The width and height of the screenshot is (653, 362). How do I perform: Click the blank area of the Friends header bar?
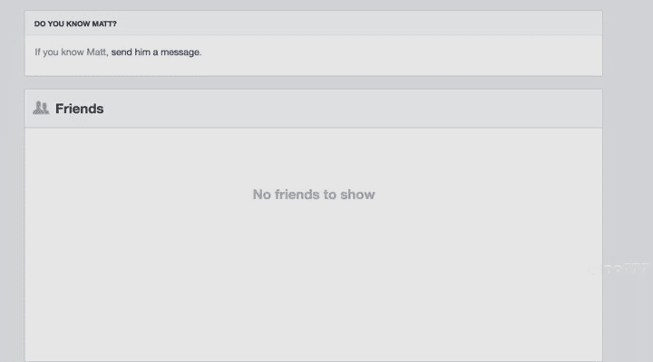click(354, 109)
